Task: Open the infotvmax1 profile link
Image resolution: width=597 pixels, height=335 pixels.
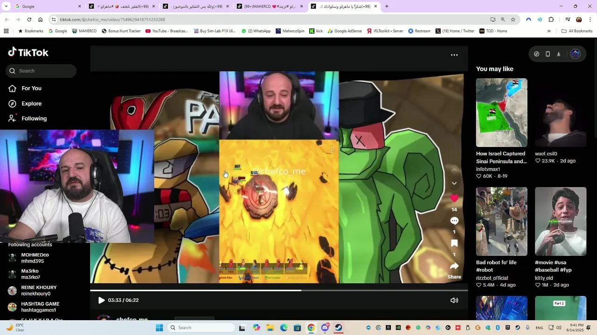Action: pos(488,169)
